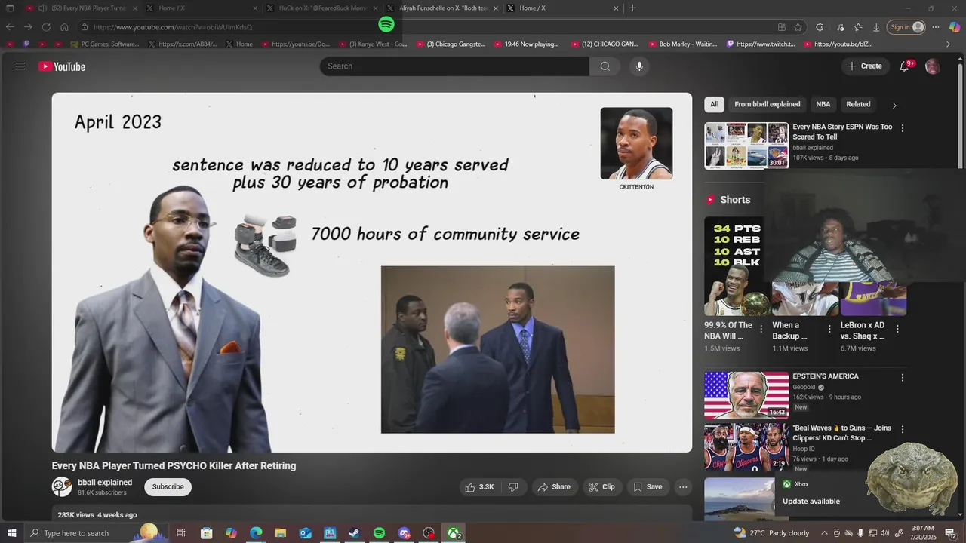Click into the YouTube search field
This screenshot has width=966, height=543.
tap(454, 66)
